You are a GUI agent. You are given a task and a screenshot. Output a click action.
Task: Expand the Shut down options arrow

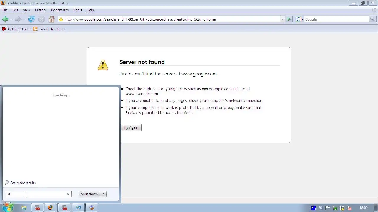click(103, 194)
